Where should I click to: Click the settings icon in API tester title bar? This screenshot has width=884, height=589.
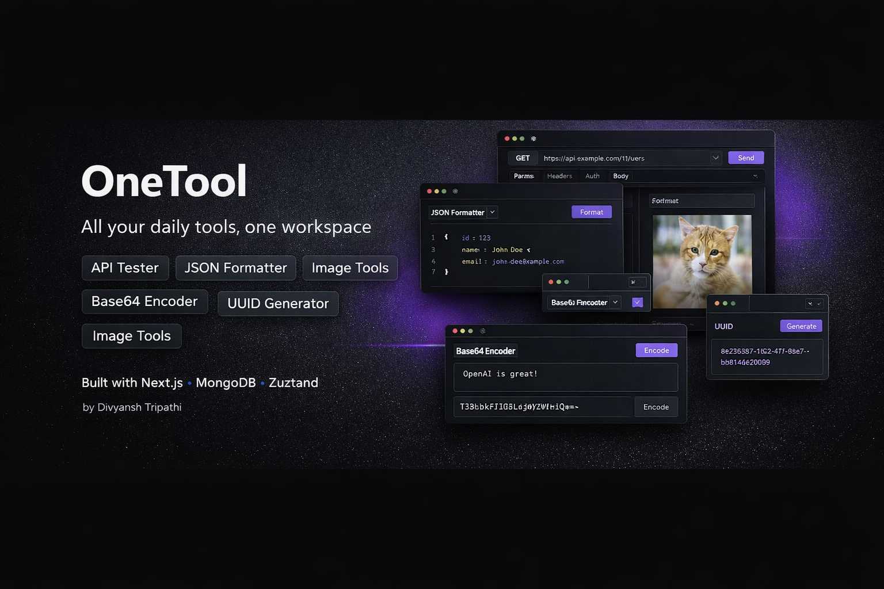tap(534, 139)
